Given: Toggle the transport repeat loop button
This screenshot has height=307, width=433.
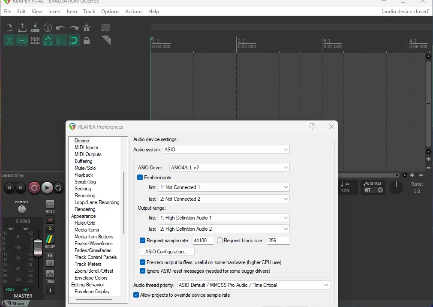Looking at the screenshot, I should point(58,188).
